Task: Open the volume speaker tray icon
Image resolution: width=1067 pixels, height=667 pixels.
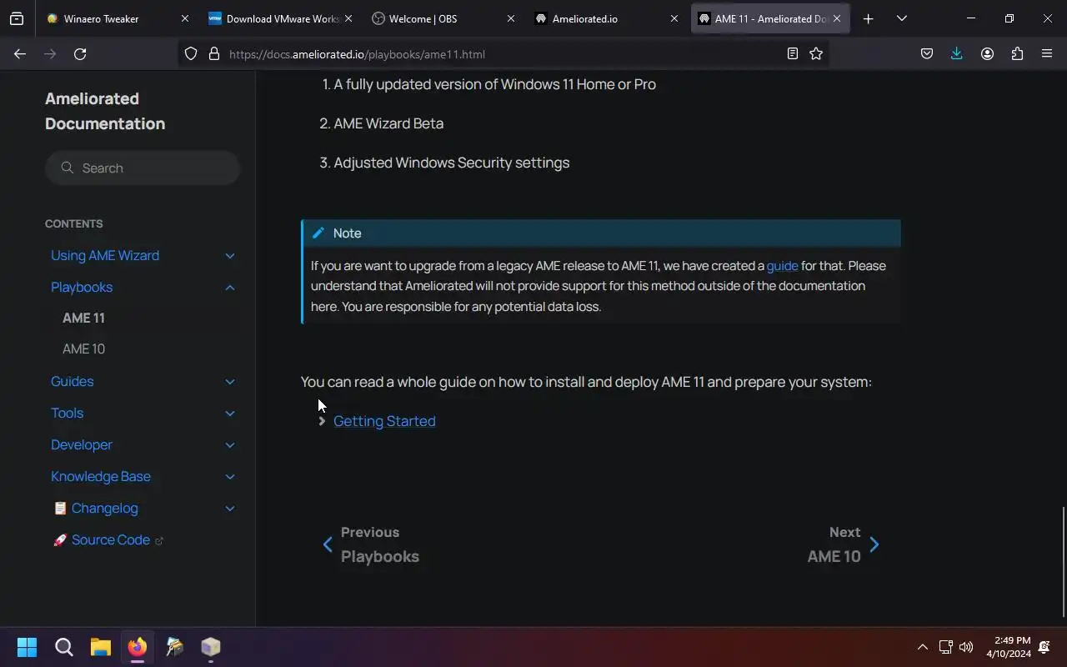Action: click(x=966, y=647)
